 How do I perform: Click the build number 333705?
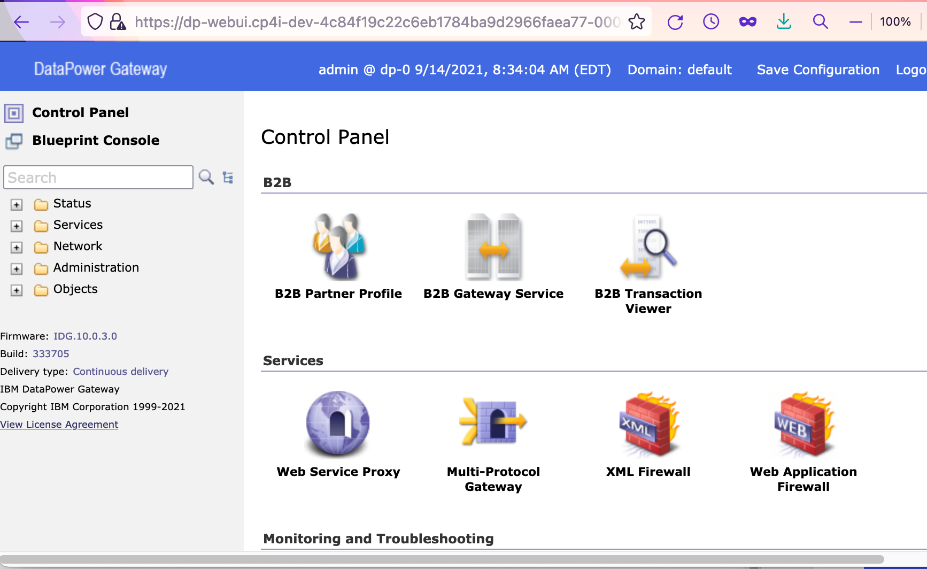[51, 354]
